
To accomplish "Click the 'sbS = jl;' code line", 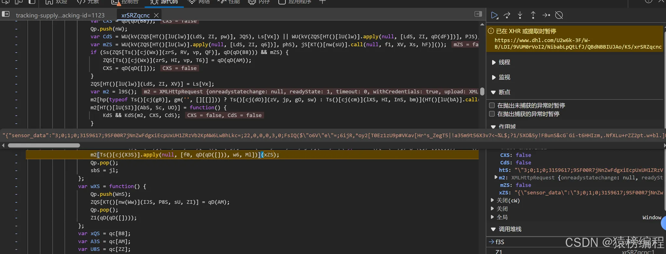I will (104, 170).
